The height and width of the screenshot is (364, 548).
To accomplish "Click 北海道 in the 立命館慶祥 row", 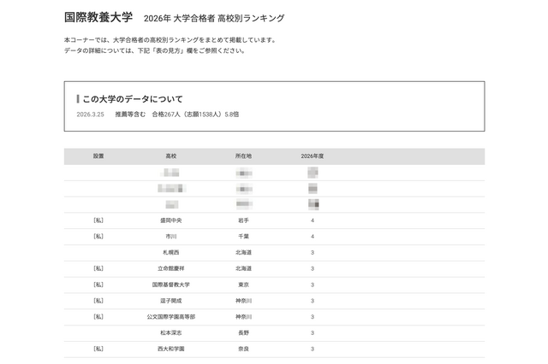I will coord(243,268).
